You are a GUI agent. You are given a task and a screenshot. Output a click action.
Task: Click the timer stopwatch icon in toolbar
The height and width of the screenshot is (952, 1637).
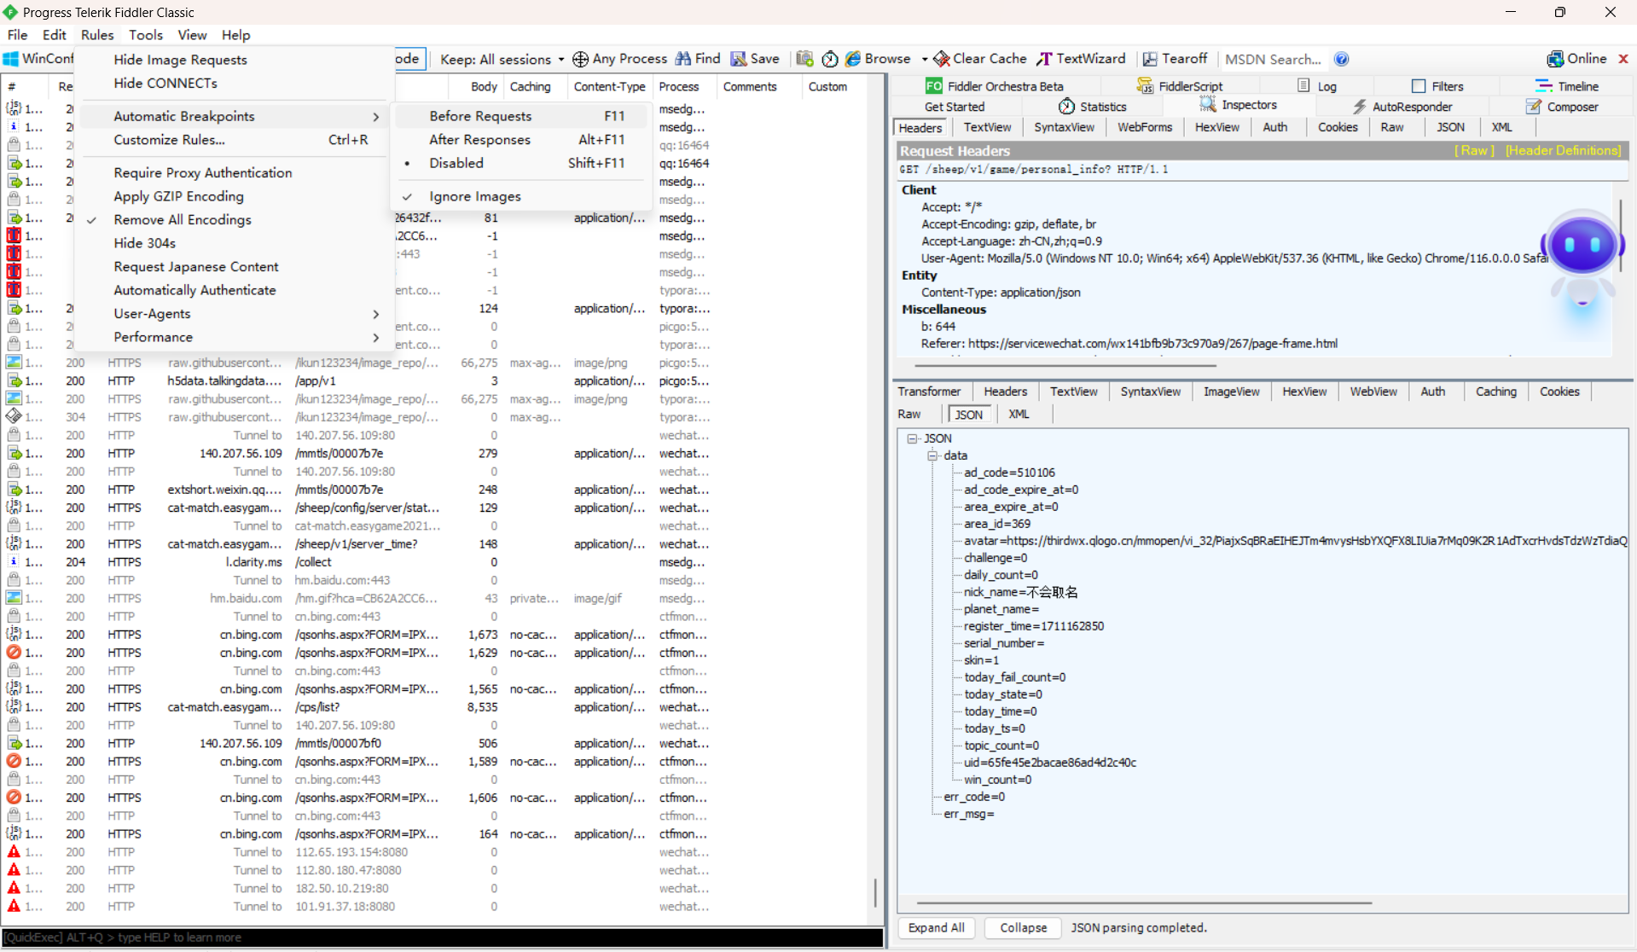830,59
